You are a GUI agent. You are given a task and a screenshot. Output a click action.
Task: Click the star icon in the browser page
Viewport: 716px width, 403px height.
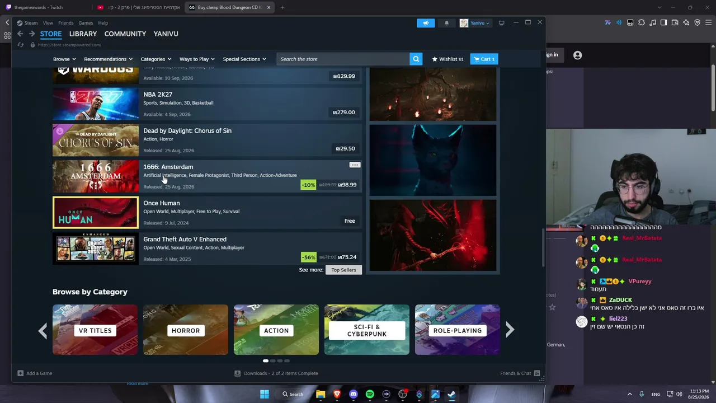pos(552,307)
